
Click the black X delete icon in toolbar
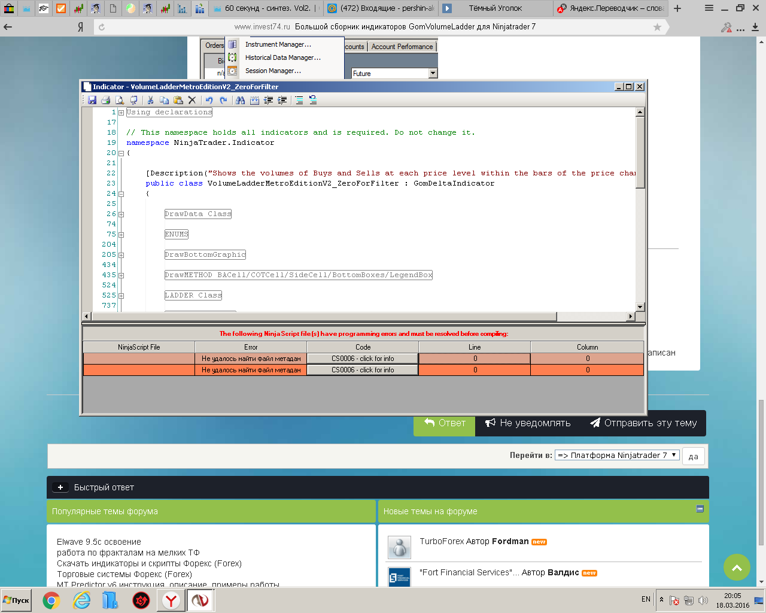[192, 100]
